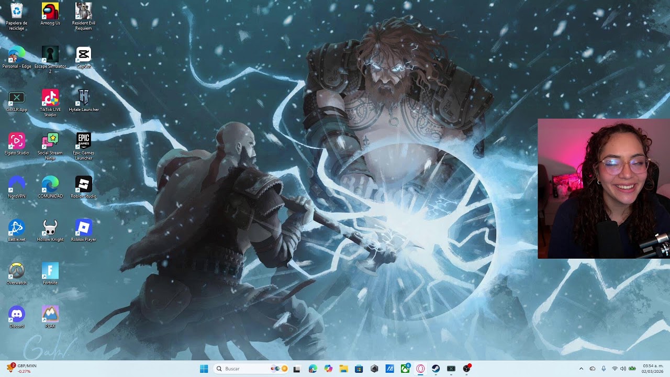The image size is (670, 377).
Task: Select the COMUNIDAD Edge shortcut
Action: [50, 187]
